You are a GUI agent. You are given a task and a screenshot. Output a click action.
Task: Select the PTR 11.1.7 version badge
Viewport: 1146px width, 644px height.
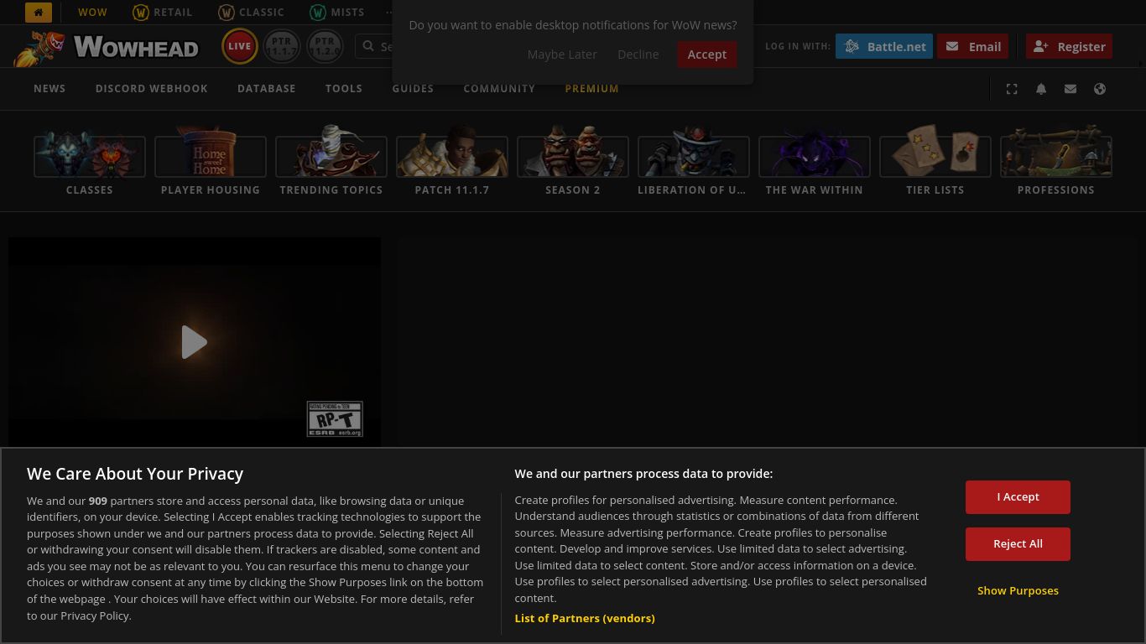(282, 46)
